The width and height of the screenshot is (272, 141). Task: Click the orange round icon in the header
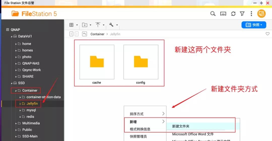coord(261,14)
